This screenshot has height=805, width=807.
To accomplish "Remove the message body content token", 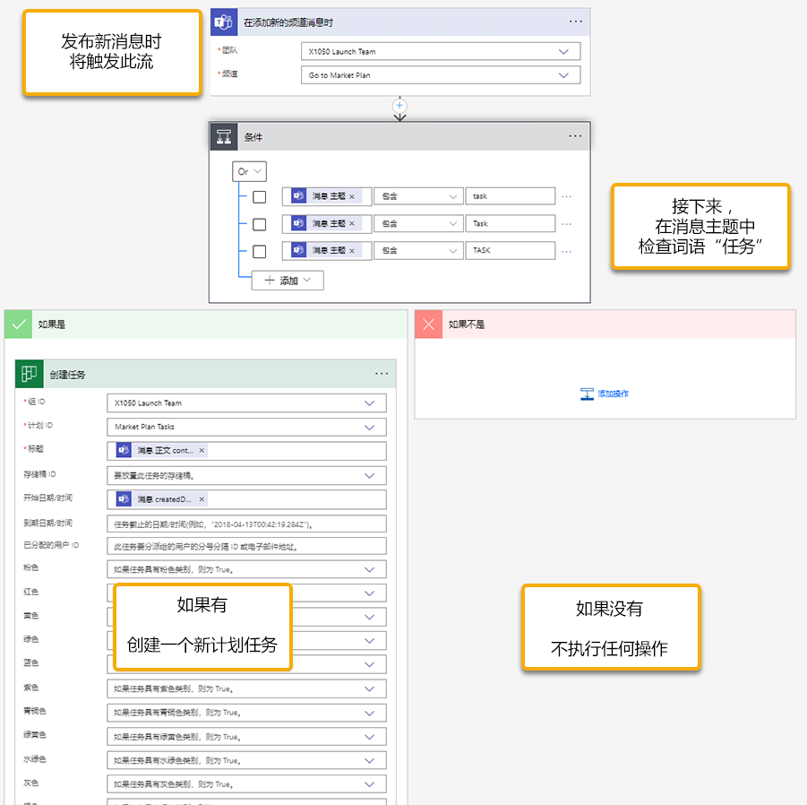I will pyautogui.click(x=202, y=451).
